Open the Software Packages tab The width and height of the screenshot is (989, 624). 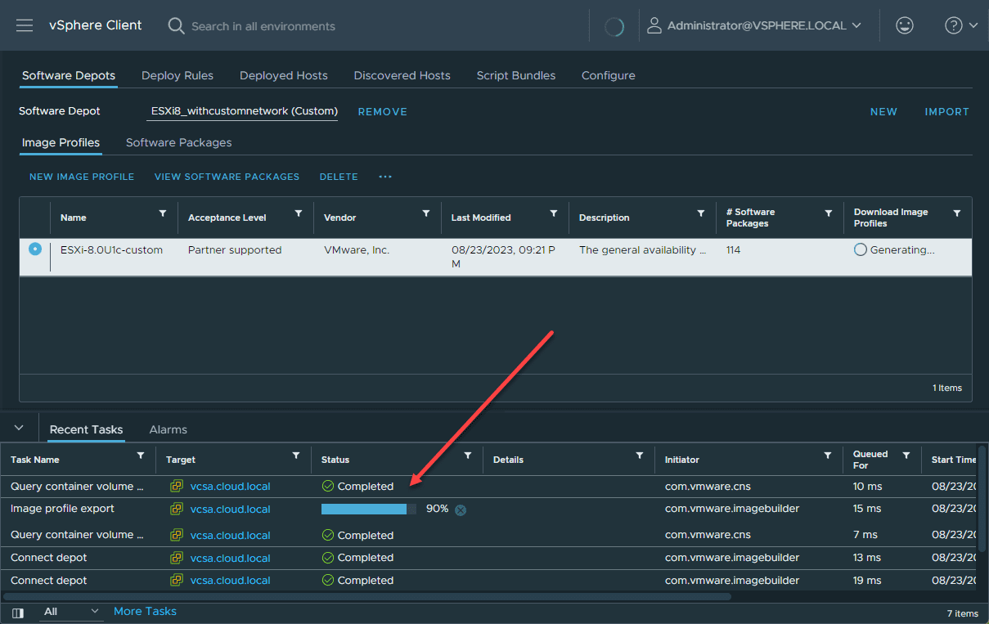pyautogui.click(x=178, y=142)
